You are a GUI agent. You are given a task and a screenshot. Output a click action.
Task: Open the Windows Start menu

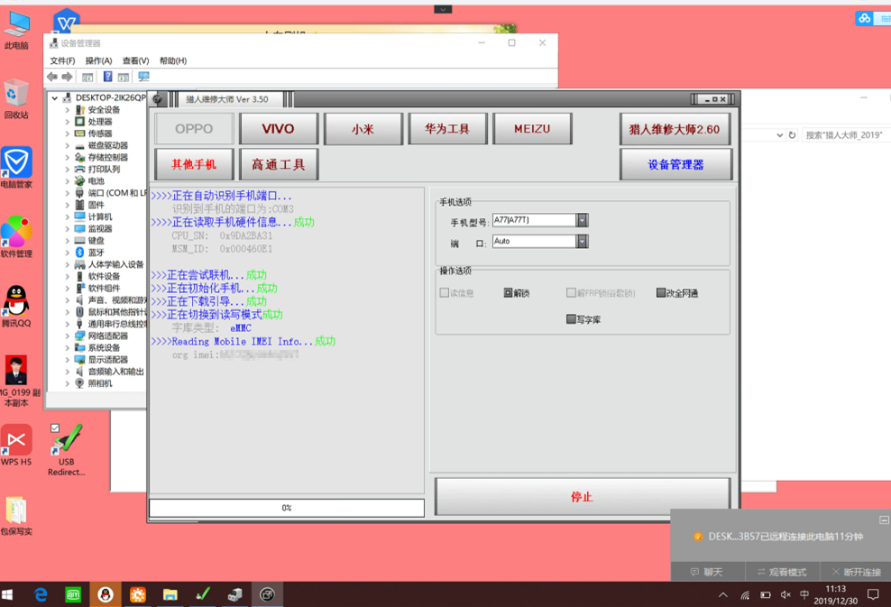pos(7,594)
